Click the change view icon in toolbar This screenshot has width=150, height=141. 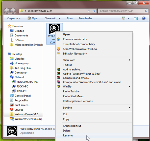click(123, 18)
